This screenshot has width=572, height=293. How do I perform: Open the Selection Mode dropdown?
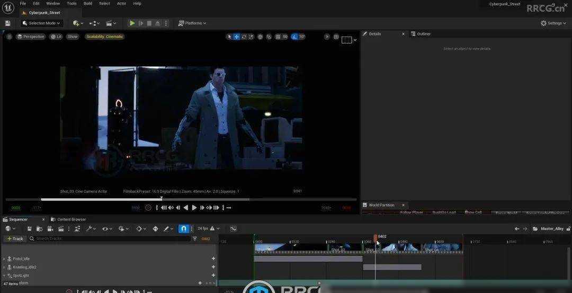pyautogui.click(x=42, y=23)
